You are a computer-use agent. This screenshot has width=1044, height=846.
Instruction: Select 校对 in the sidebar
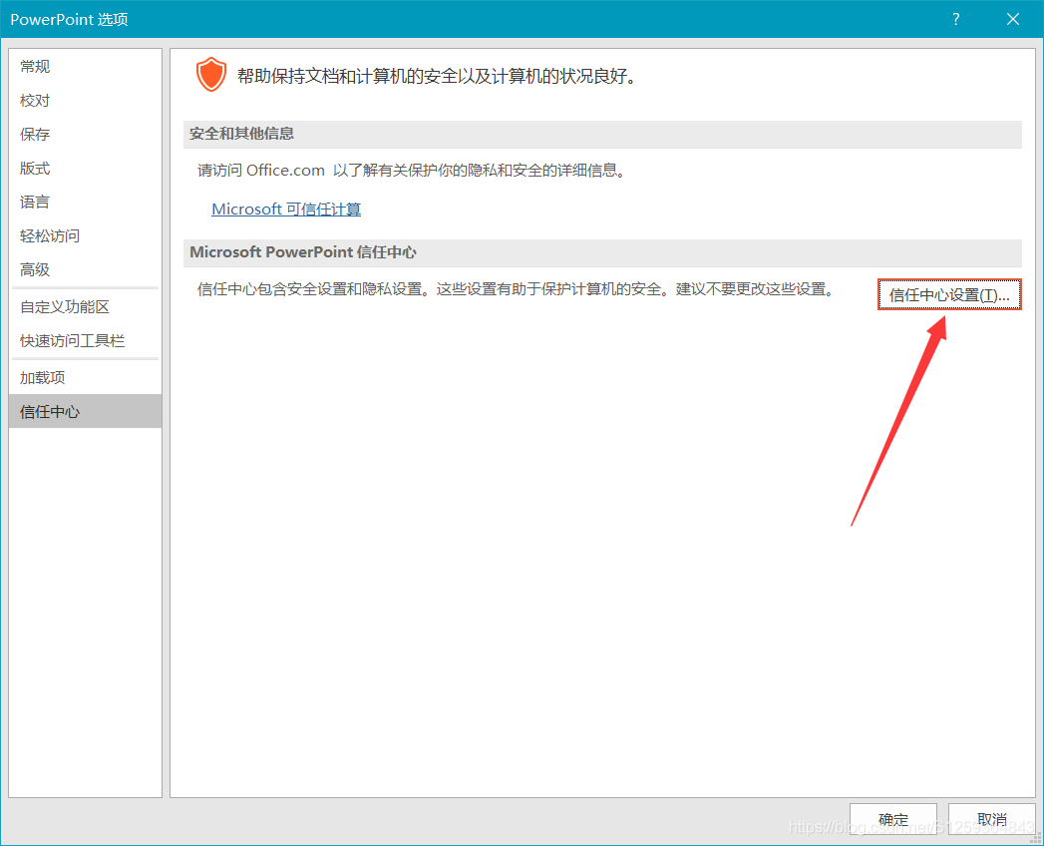[x=85, y=100]
